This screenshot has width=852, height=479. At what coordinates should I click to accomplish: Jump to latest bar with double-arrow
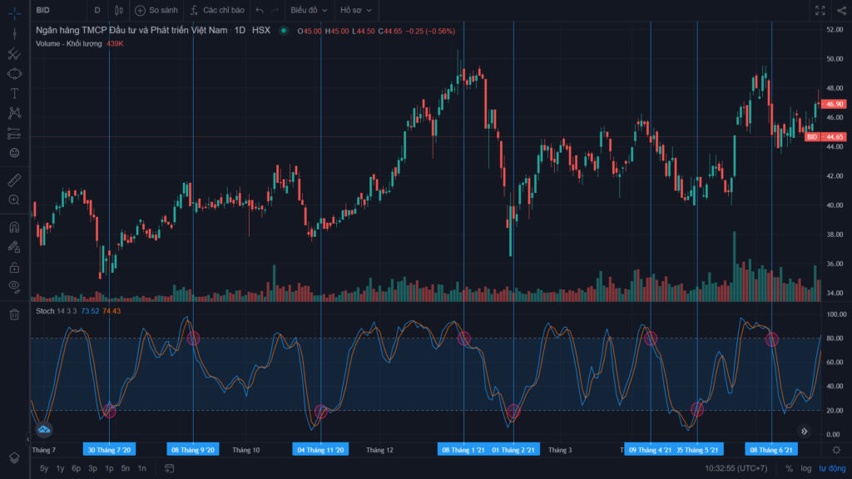[x=805, y=432]
